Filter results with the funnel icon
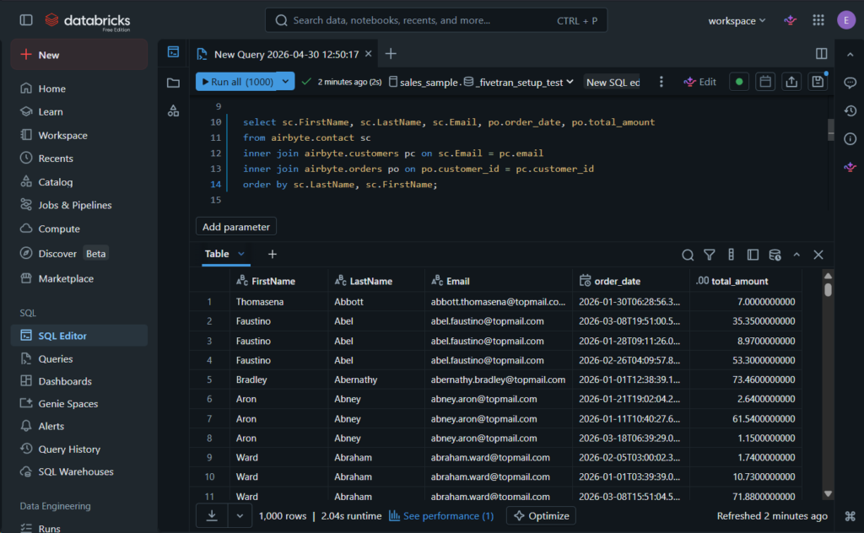Image resolution: width=864 pixels, height=533 pixels. [709, 255]
